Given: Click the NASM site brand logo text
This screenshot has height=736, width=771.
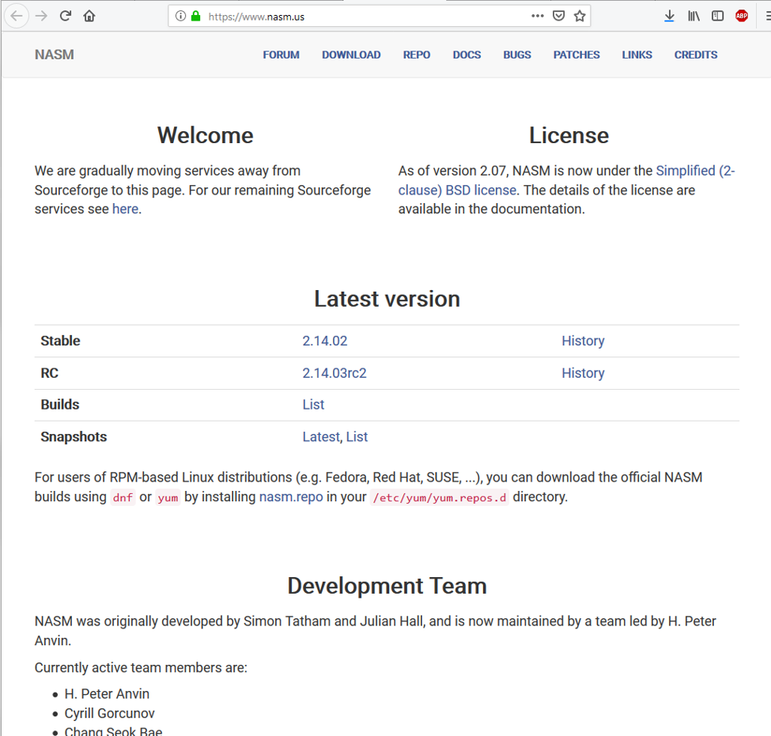Looking at the screenshot, I should 54,55.
